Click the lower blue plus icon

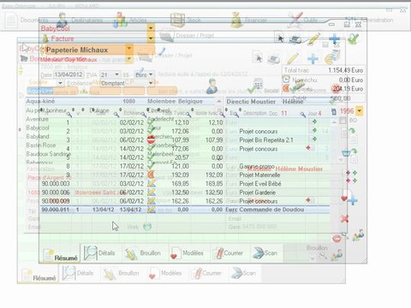313,58
